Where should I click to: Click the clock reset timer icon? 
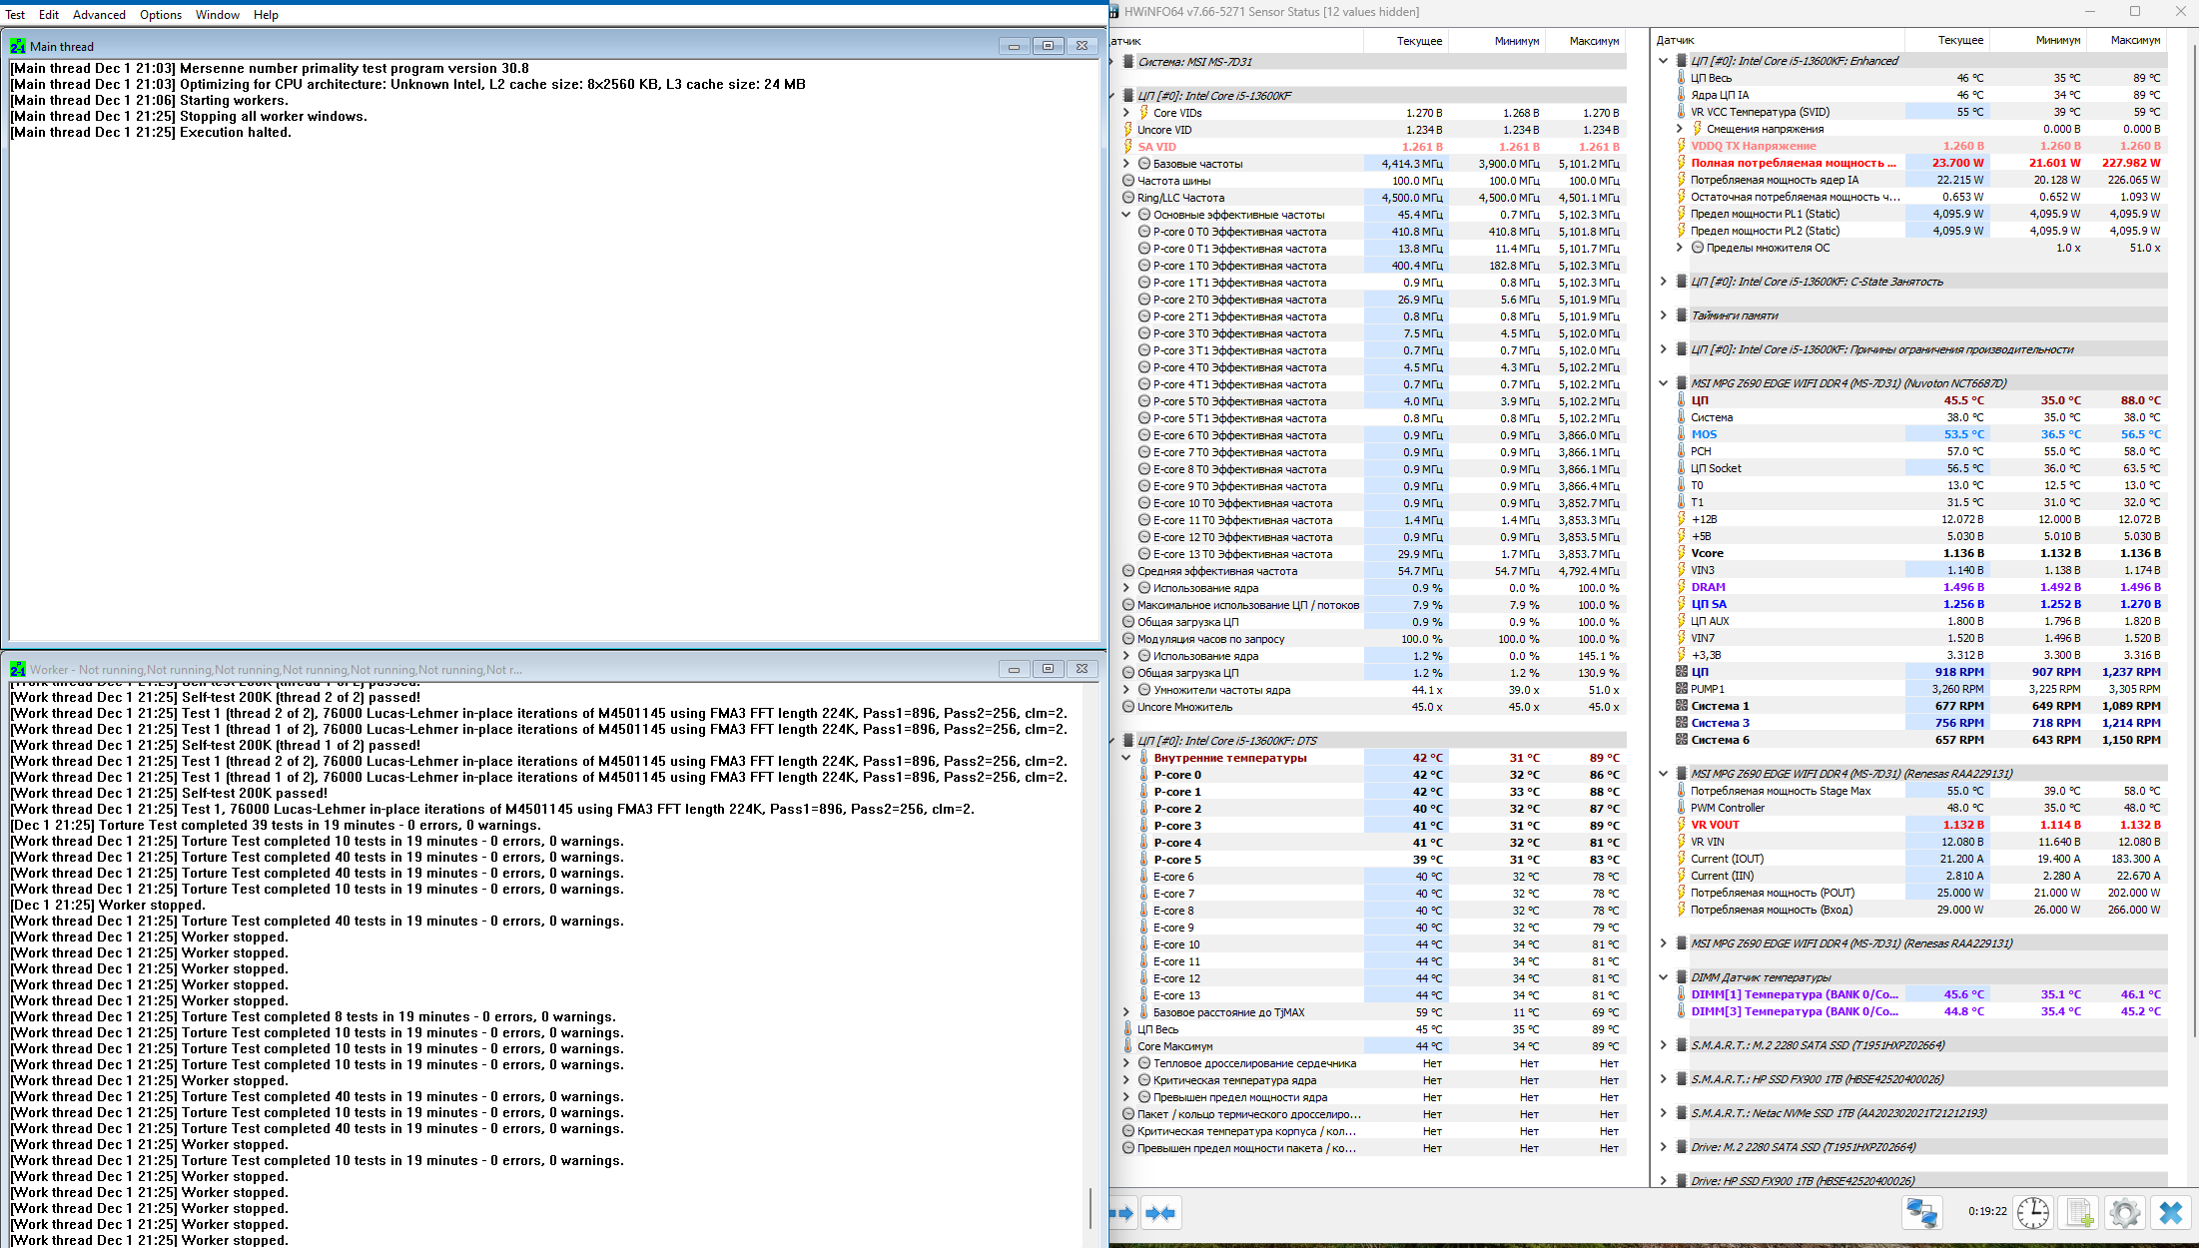point(2032,1213)
